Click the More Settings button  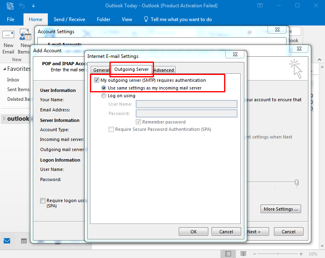click(x=281, y=209)
